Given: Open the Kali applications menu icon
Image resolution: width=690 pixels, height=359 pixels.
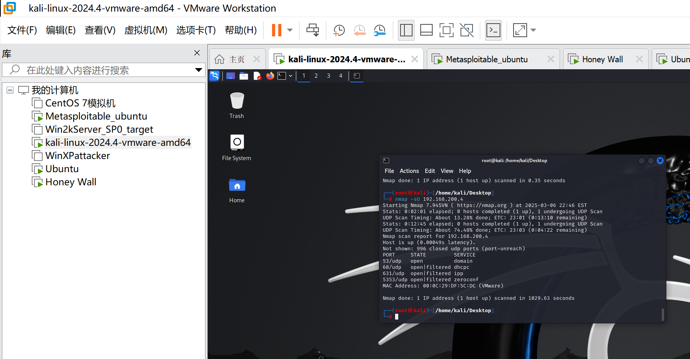Looking at the screenshot, I should pos(214,76).
